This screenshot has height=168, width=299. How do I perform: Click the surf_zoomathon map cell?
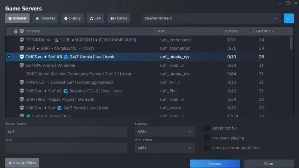point(175,49)
